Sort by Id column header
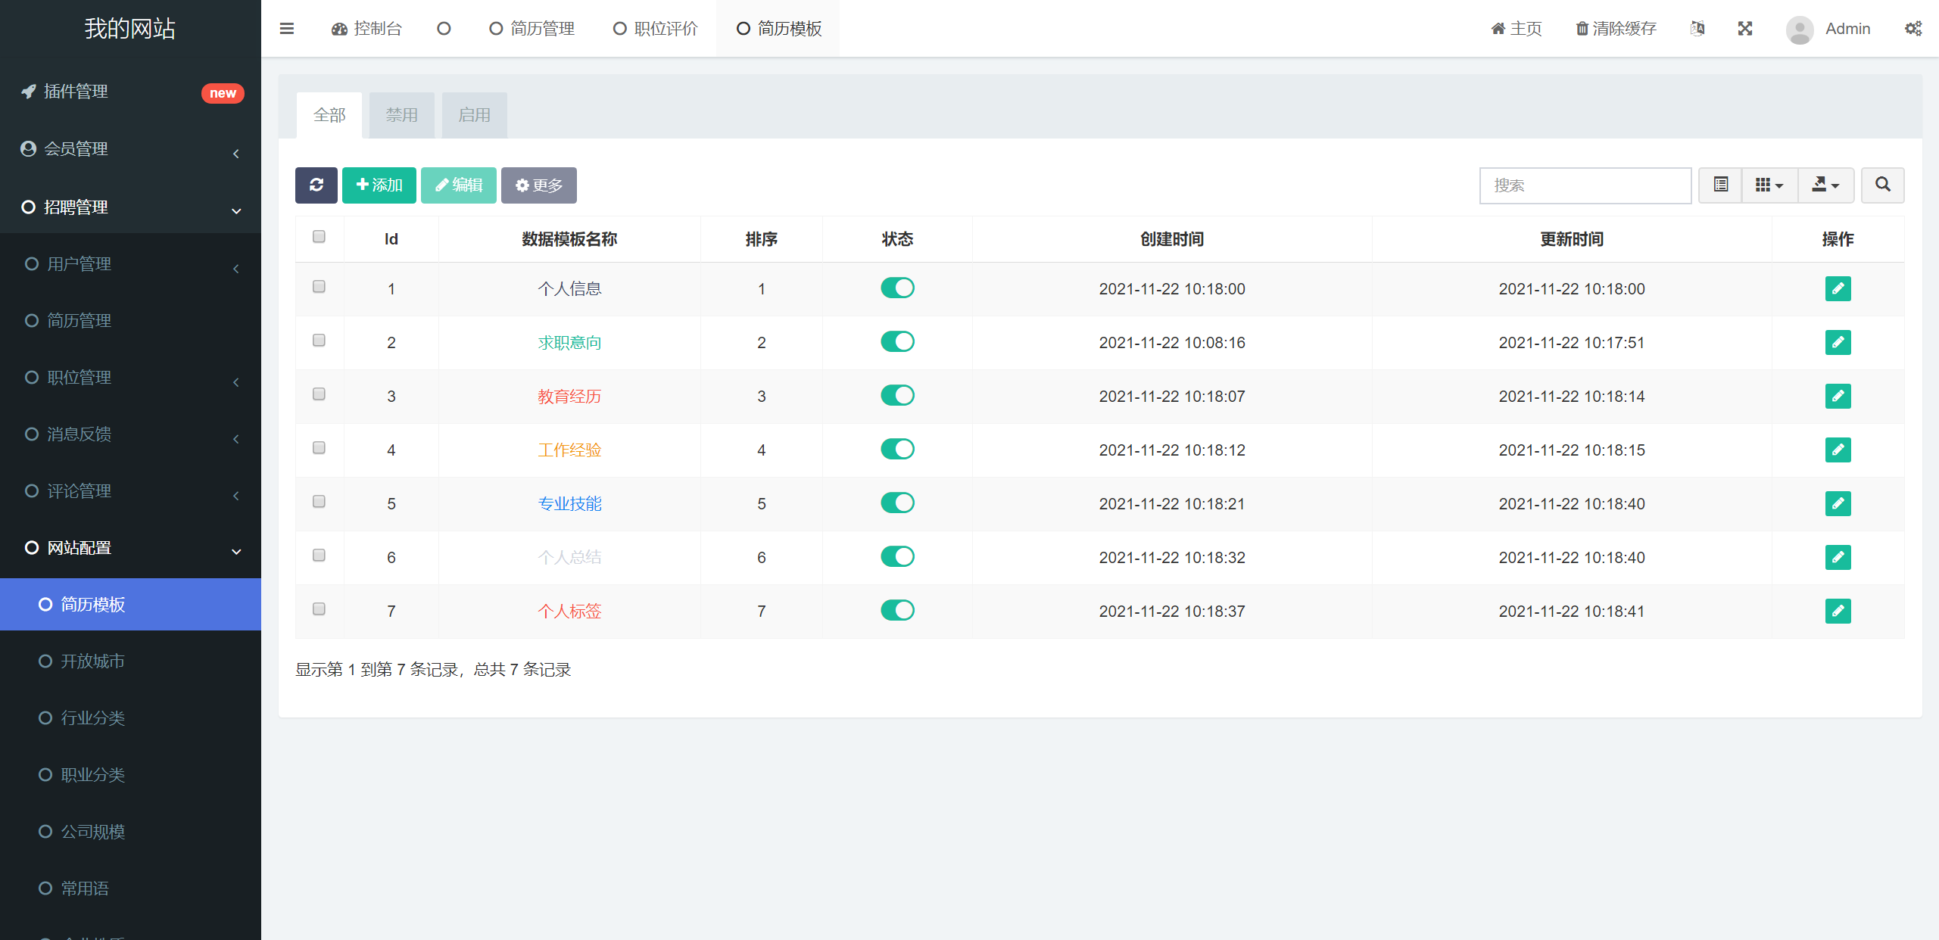The height and width of the screenshot is (940, 1939). (x=391, y=239)
